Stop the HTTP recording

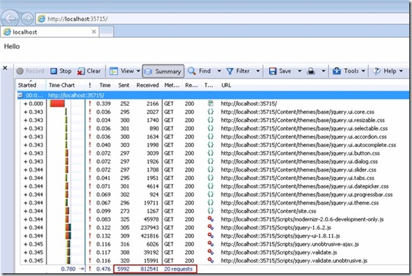pos(61,71)
